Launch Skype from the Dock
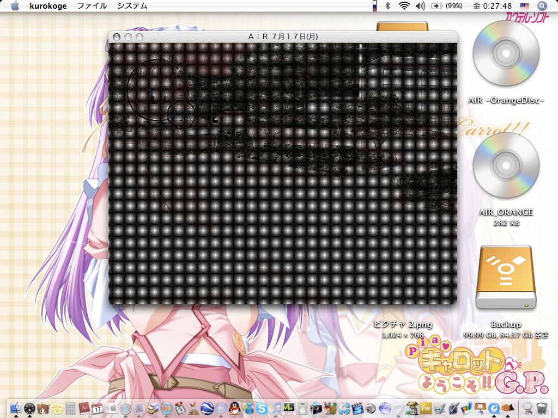Image resolution: width=558 pixels, height=418 pixels. 262,409
